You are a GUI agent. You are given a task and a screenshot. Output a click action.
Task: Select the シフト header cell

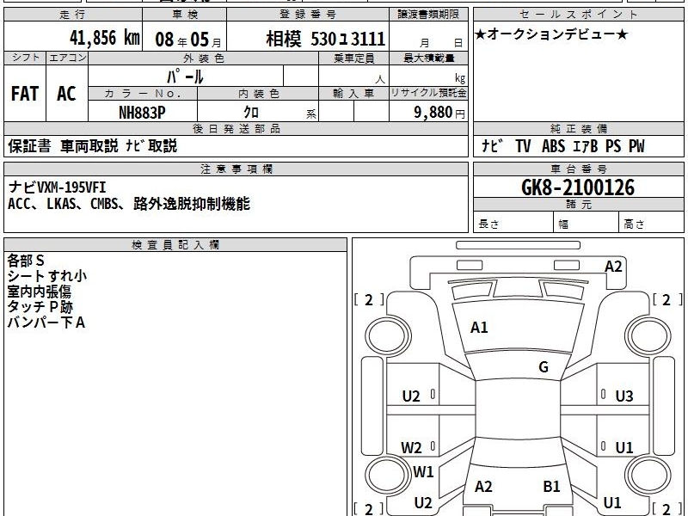pos(25,58)
